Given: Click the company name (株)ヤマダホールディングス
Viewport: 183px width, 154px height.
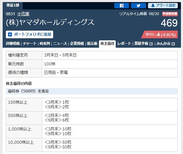Looking at the screenshot, I should click(50, 22).
